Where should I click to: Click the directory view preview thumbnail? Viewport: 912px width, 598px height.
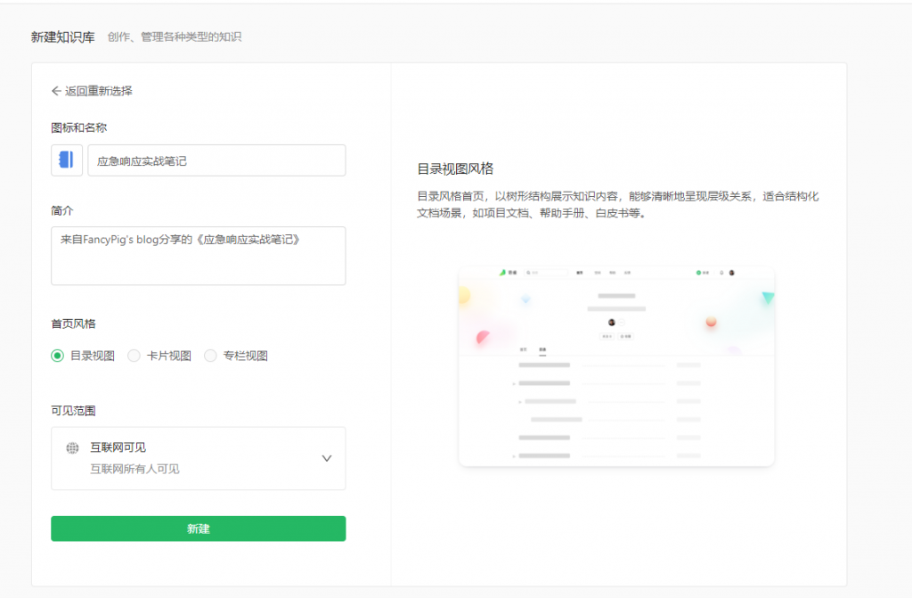click(x=616, y=367)
